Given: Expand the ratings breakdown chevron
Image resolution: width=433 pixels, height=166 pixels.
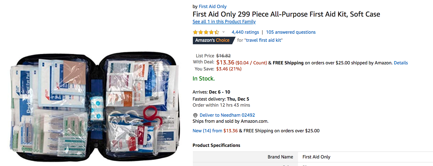Looking at the screenshot, I should pyautogui.click(x=223, y=32).
